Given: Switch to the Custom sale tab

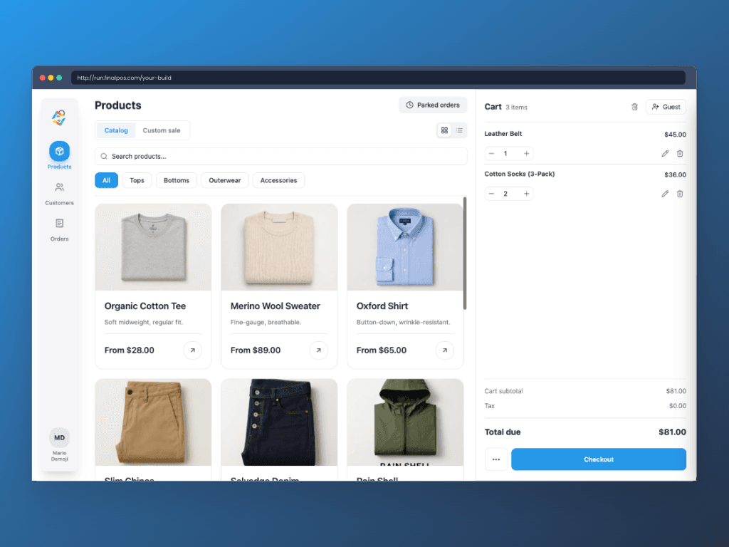Looking at the screenshot, I should tap(162, 131).
